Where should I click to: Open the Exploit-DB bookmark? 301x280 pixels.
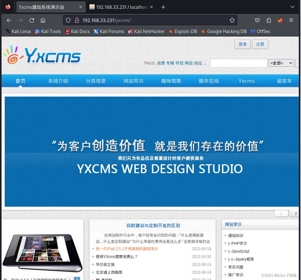pos(183,31)
